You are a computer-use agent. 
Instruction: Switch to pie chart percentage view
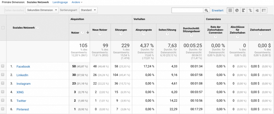pyautogui.click(x=237, y=10)
